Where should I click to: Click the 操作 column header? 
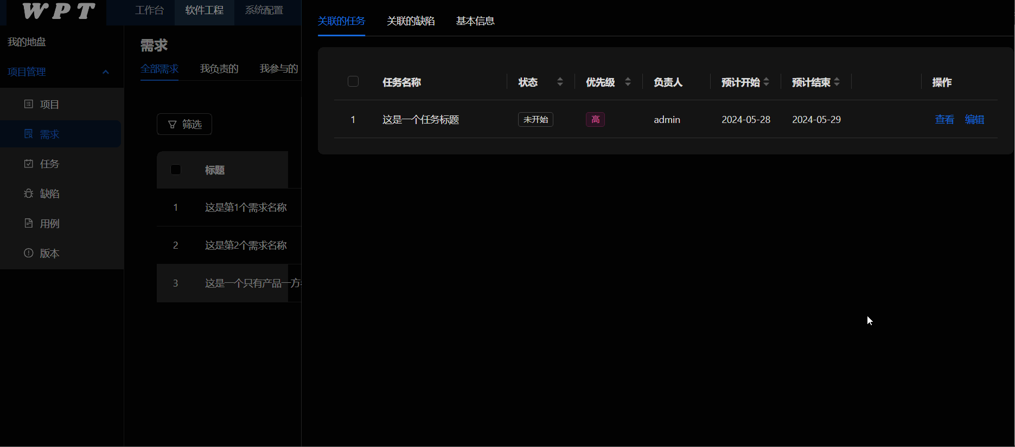[942, 82]
